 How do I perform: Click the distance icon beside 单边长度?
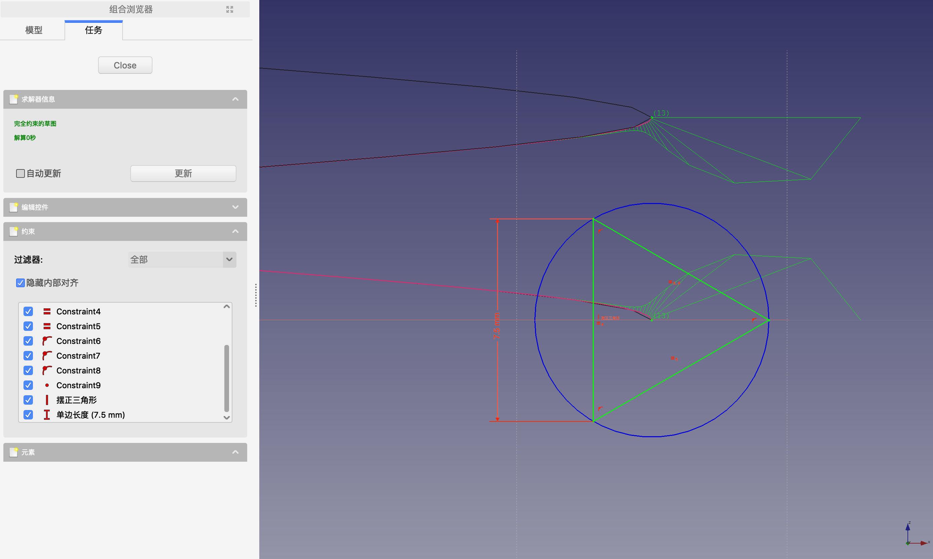[47, 415]
